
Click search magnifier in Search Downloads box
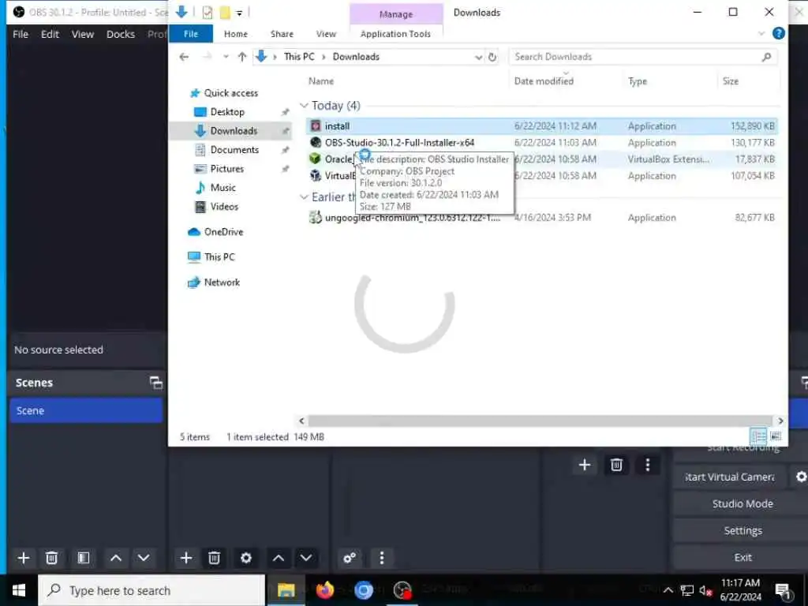click(766, 57)
